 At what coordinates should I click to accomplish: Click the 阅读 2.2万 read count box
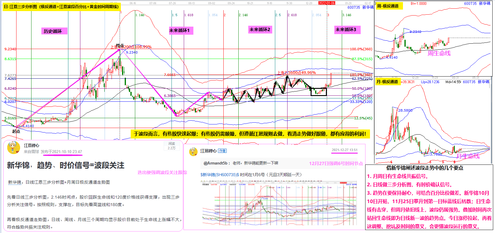[171, 146]
